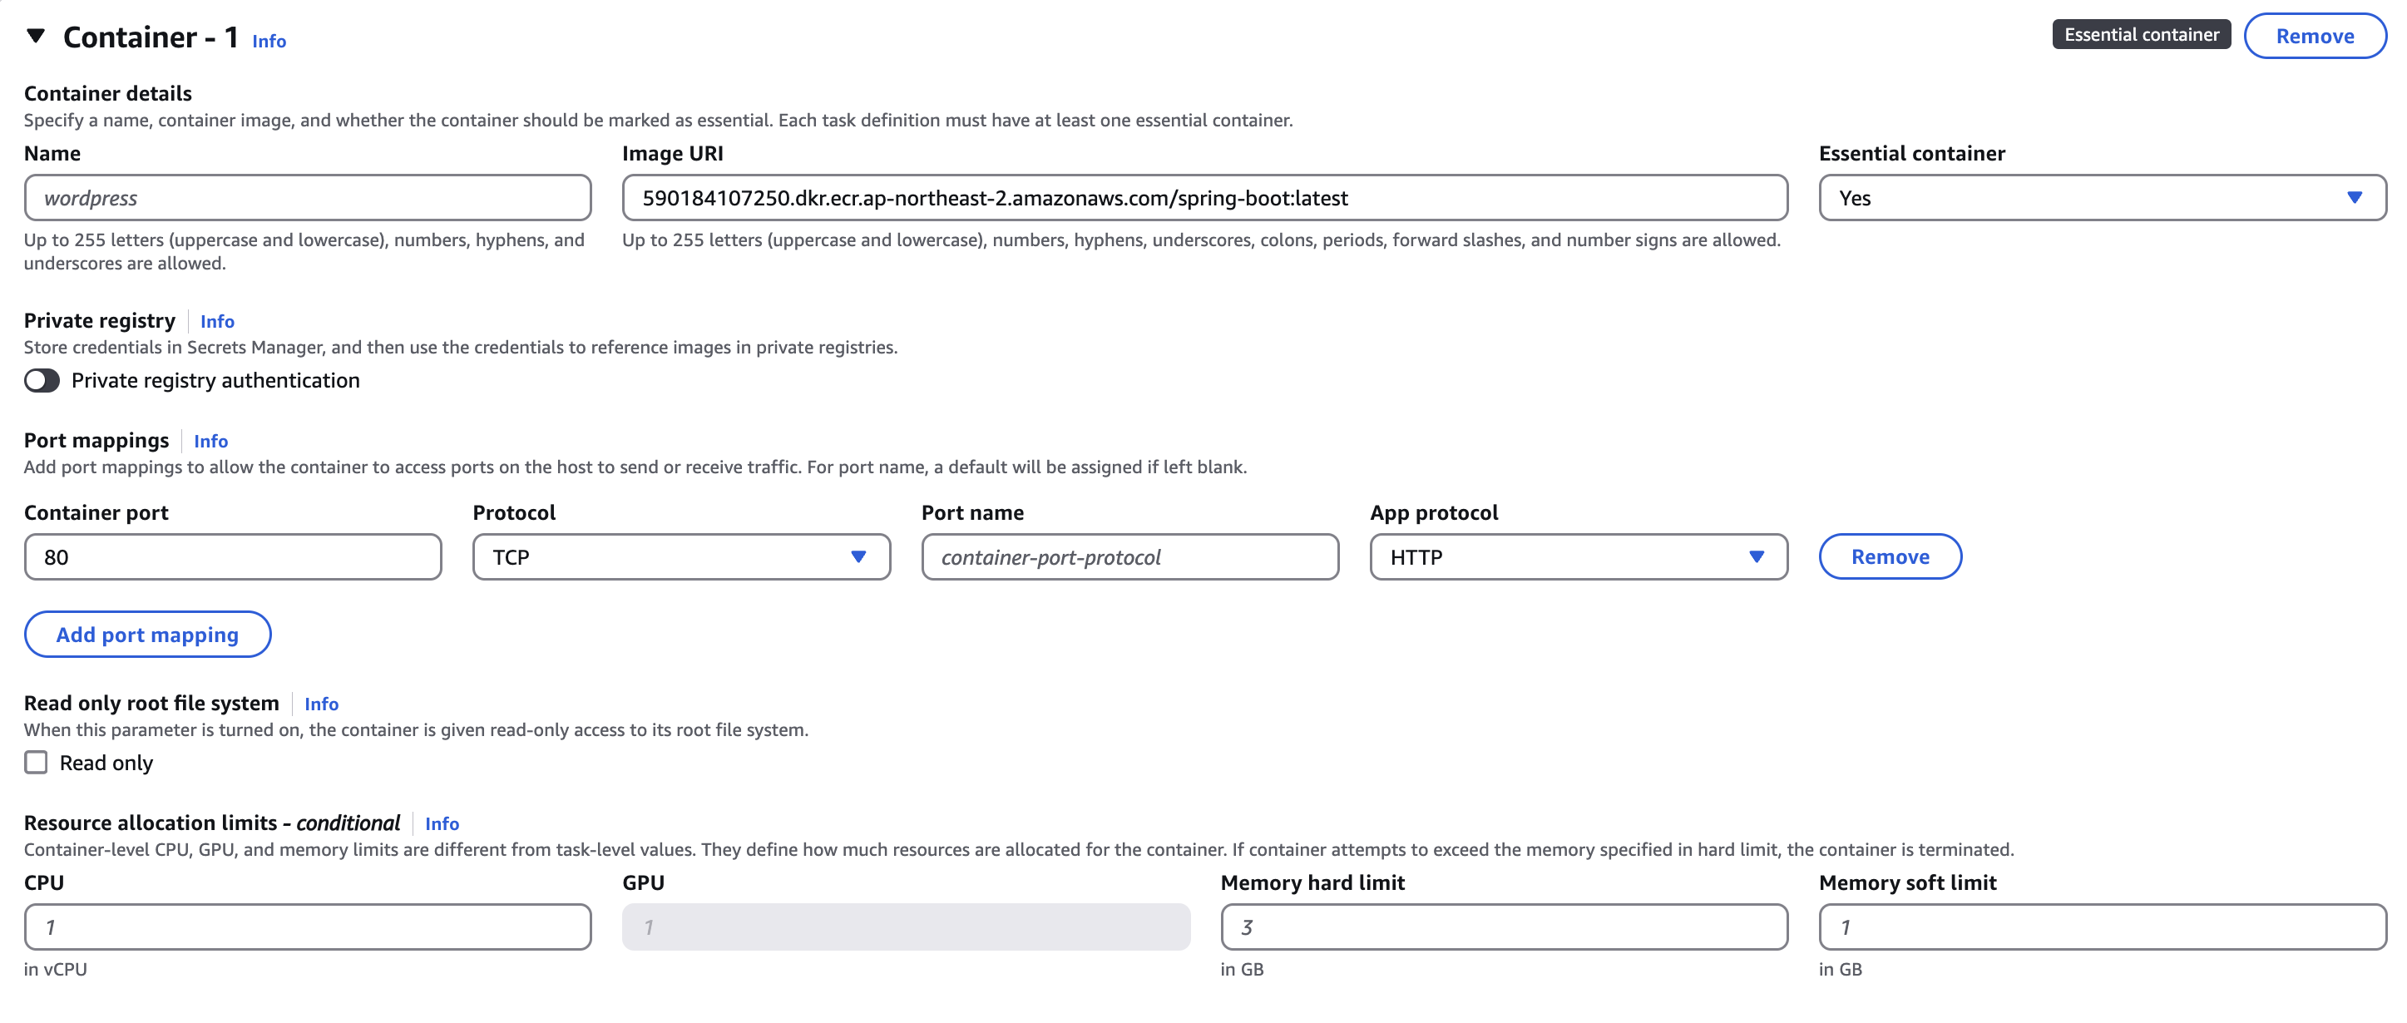Click Add port mapping
Screen dimensions: 2407x1023
point(146,635)
